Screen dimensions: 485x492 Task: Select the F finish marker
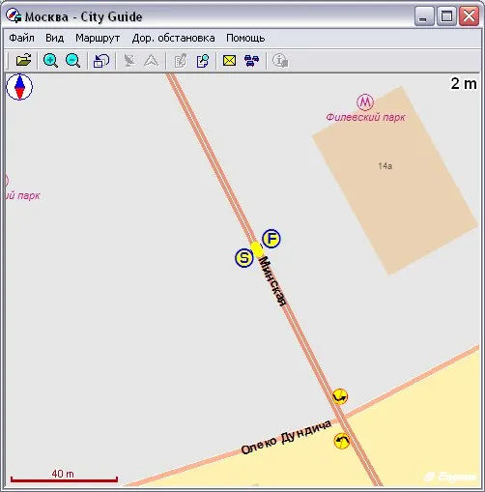pos(271,239)
